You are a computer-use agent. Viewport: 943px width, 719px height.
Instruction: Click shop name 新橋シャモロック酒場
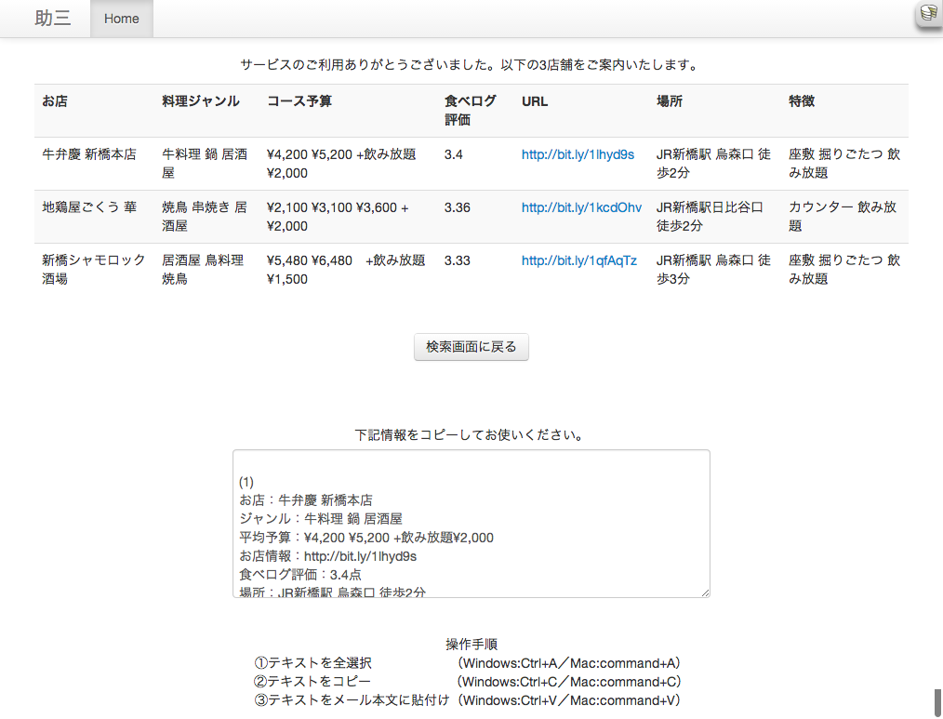pyautogui.click(x=93, y=270)
